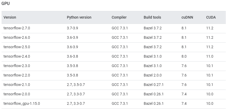This screenshot has height=110, width=226.
Task: Click cuDNN 7.6 in the tensorflow-2.3.0 row
Action: point(184,66)
